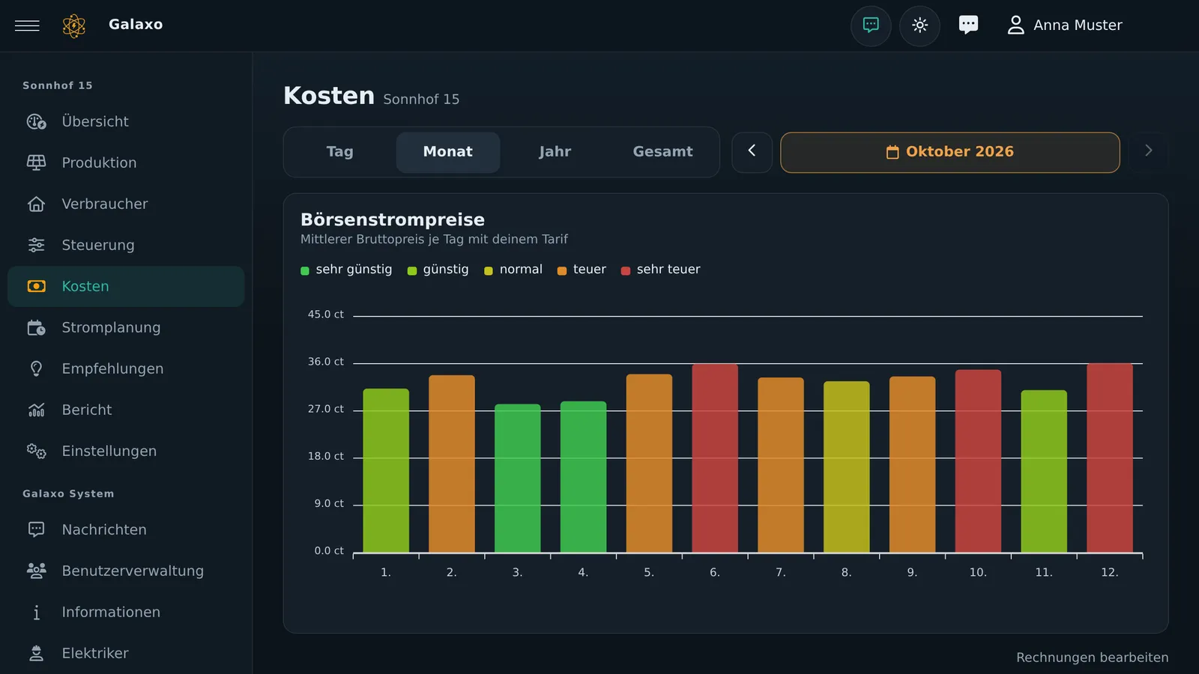Screen dimensions: 1199x674
Task: Toggle the 'teuer' legend entry
Action: (582, 270)
